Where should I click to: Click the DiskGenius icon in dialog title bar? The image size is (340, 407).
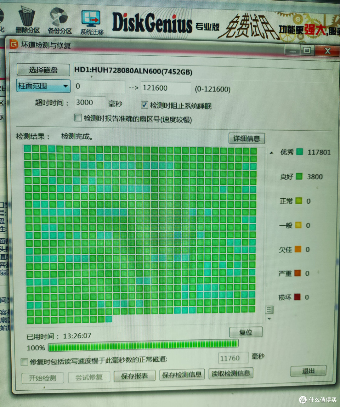point(14,44)
